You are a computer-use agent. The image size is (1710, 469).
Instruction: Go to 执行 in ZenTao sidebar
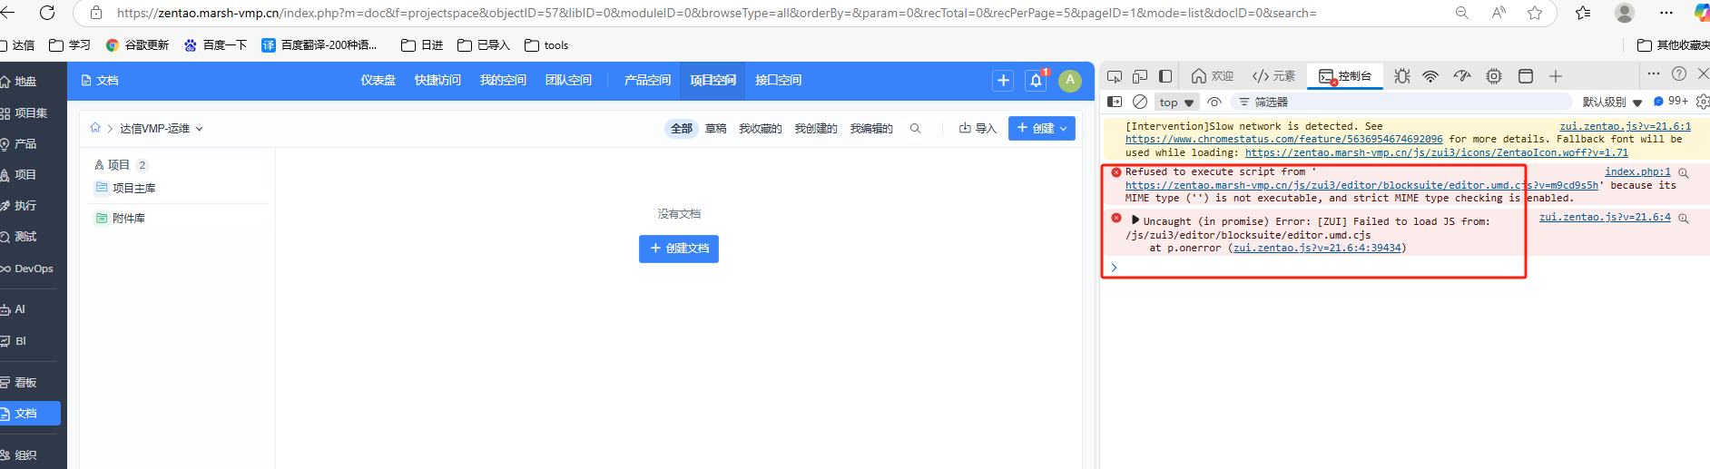pyautogui.click(x=18, y=206)
